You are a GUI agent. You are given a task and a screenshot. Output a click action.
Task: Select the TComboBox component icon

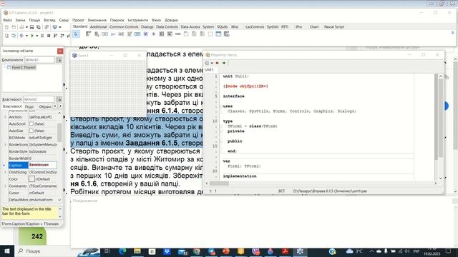point(170,34)
